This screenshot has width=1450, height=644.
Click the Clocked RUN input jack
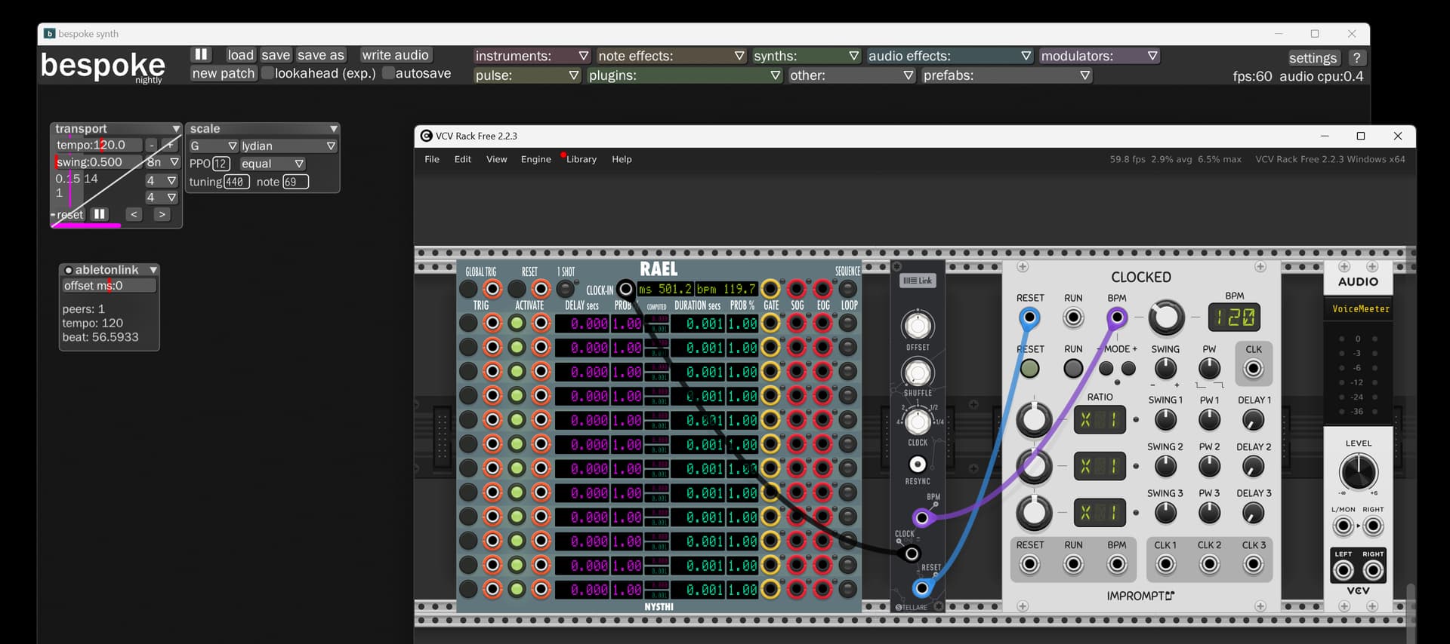point(1073,317)
